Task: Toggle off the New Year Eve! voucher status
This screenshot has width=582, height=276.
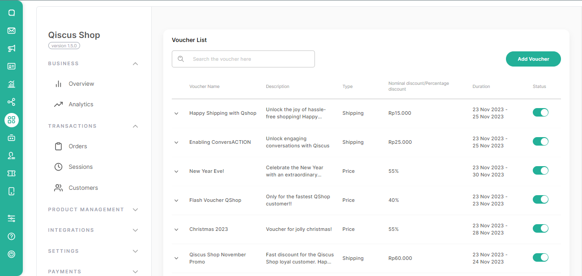Action: [x=540, y=171]
